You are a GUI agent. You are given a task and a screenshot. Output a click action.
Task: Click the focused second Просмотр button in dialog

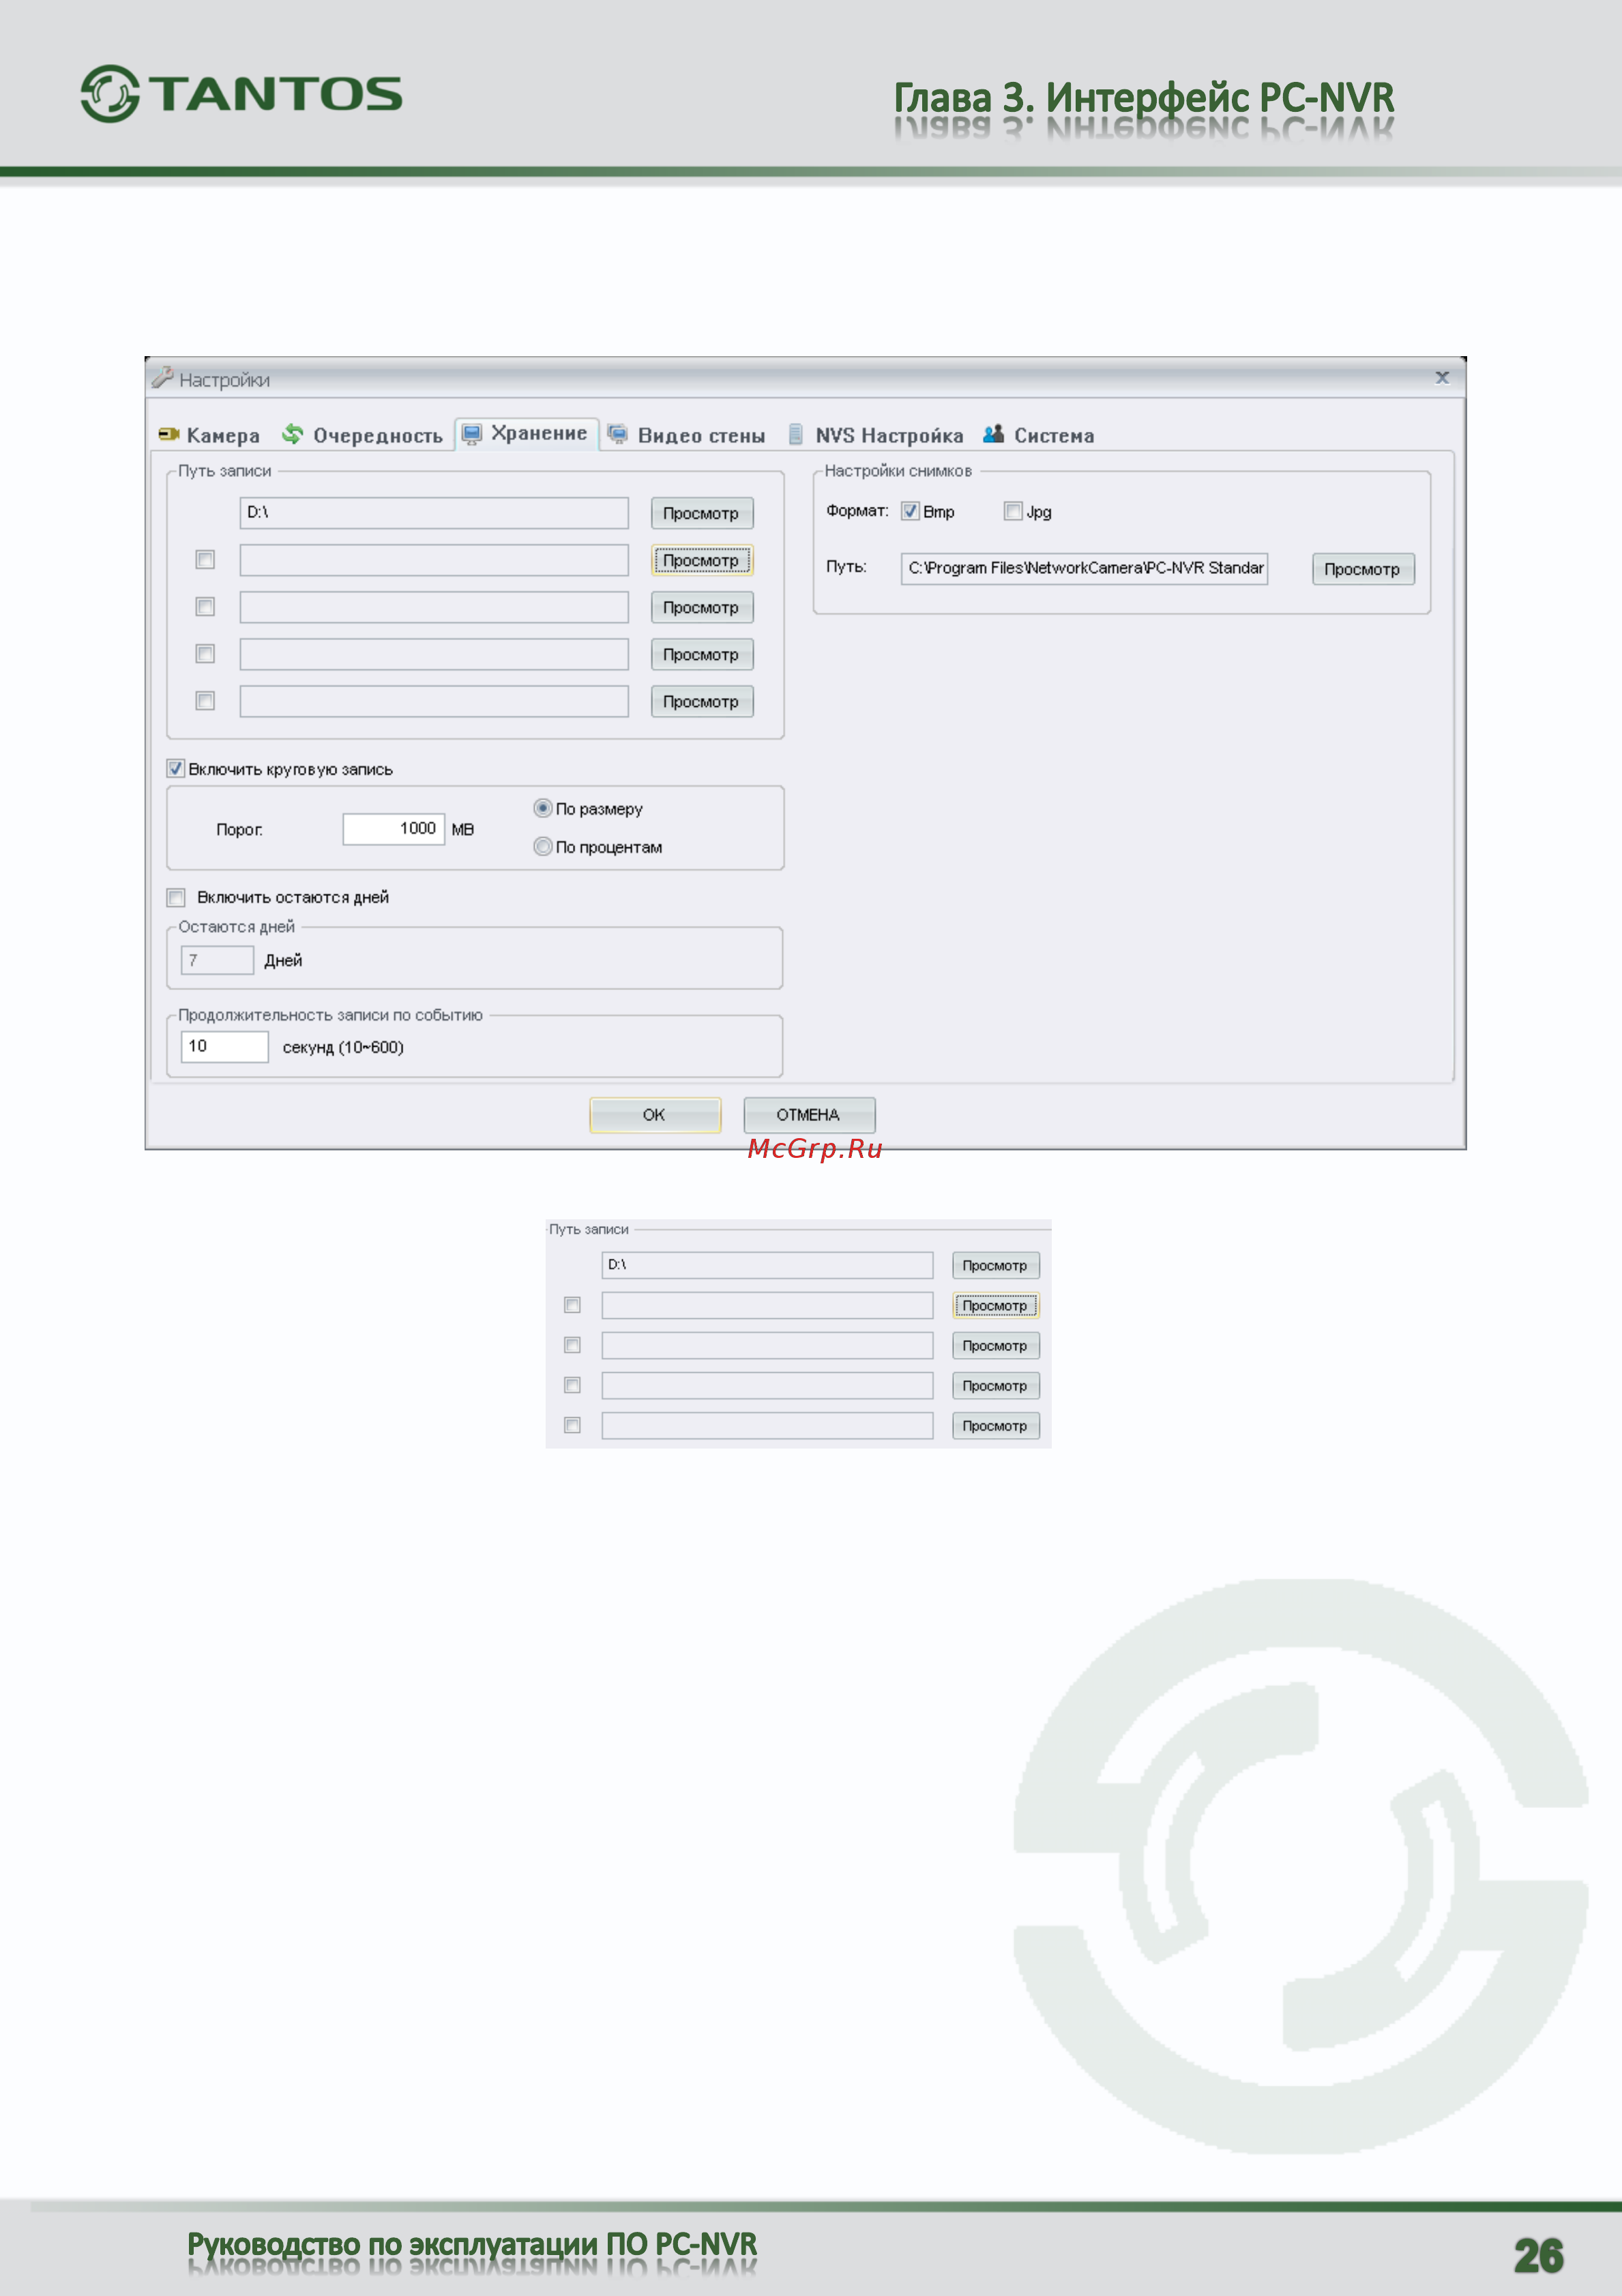(x=702, y=560)
